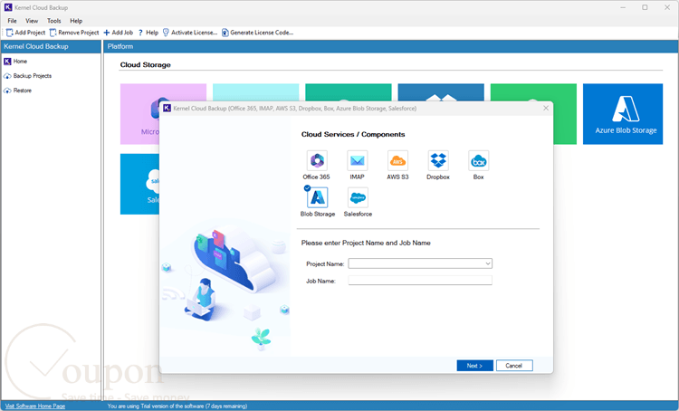Click the Salesforce tile in Platform pane
679x411 pixels.
(139, 184)
